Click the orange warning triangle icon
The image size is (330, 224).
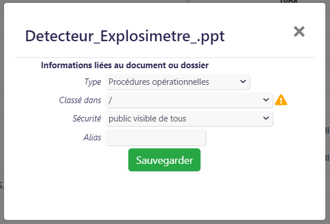[x=281, y=100]
